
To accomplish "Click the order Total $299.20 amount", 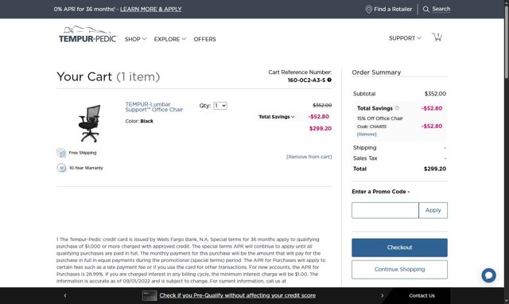I will [435, 169].
